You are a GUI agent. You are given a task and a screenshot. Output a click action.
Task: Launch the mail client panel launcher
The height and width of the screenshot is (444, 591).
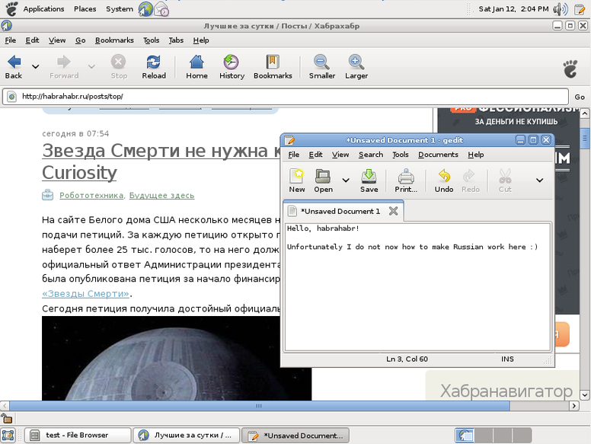pos(161,9)
